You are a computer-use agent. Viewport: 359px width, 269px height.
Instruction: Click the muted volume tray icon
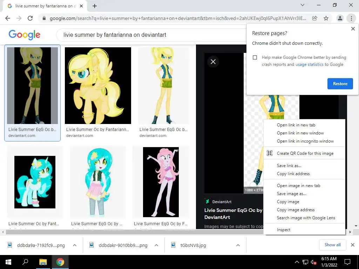(x=314, y=262)
